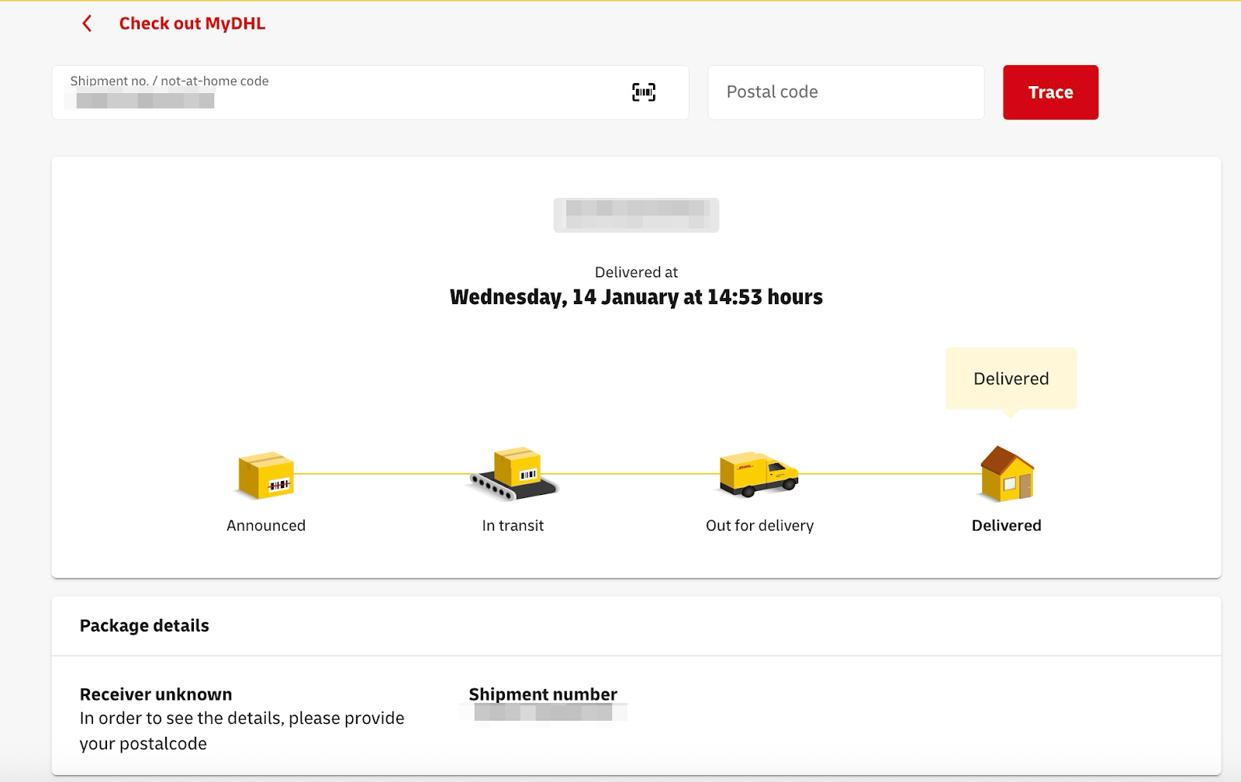Open the Check out MyDHL link

[192, 24]
